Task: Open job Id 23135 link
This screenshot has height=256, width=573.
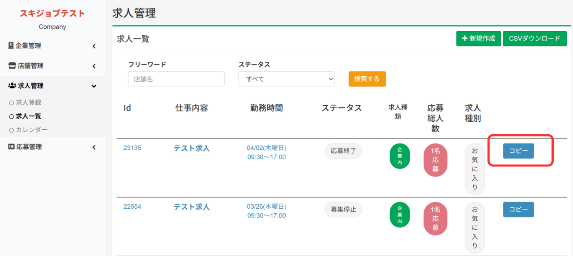Action: (x=133, y=148)
